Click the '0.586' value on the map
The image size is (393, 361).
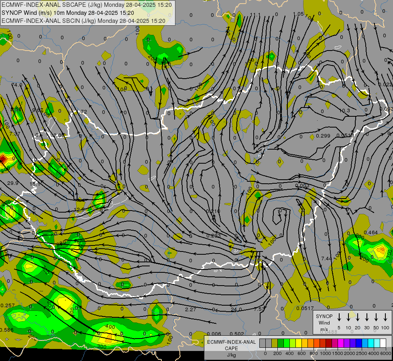click(7, 330)
